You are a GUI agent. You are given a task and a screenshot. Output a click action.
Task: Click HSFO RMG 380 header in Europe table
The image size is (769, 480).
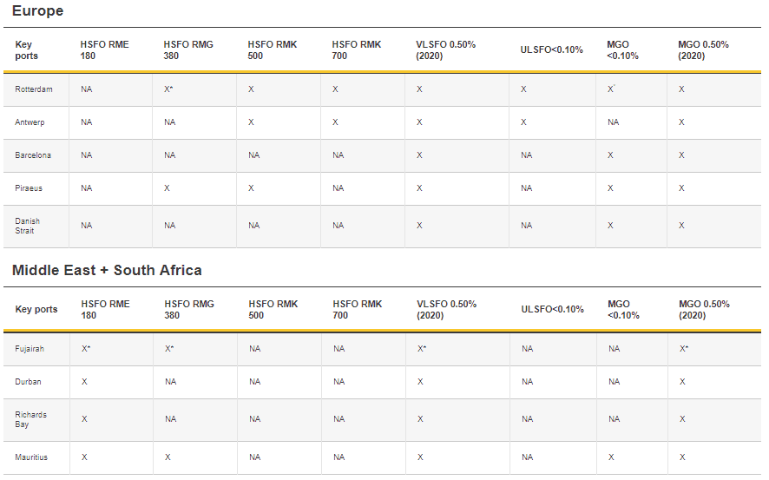pos(188,50)
